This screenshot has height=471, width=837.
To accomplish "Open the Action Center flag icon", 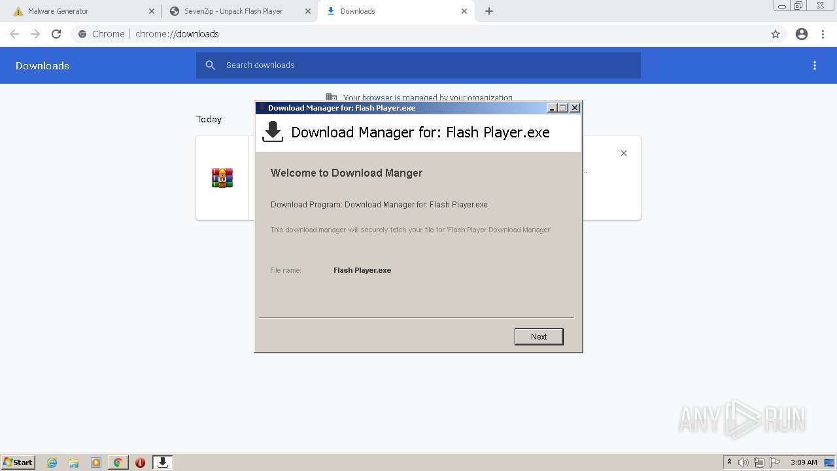I will coord(775,462).
